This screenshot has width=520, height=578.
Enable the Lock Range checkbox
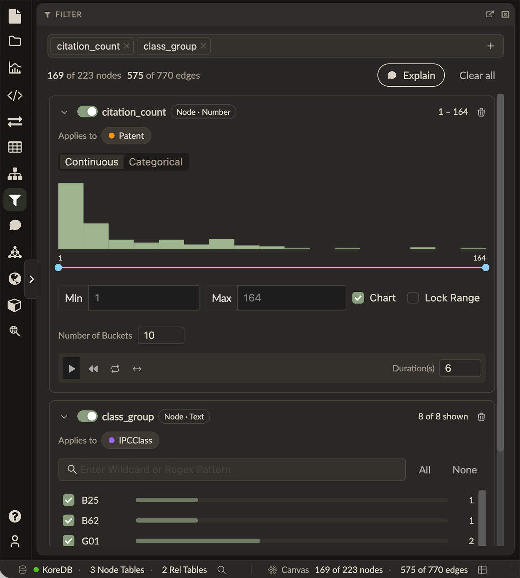[x=413, y=298]
